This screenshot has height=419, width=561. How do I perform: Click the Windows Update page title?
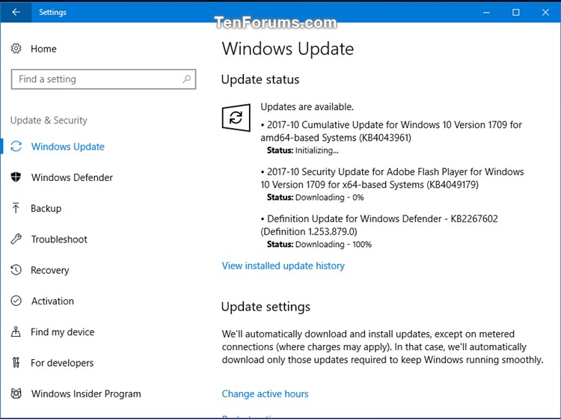click(288, 49)
